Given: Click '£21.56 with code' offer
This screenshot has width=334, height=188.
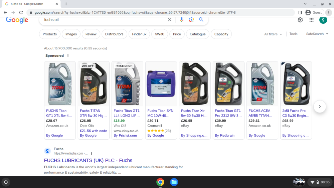Looking at the screenshot, I should [x=93, y=131].
